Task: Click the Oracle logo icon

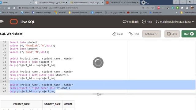Action: (14, 22)
